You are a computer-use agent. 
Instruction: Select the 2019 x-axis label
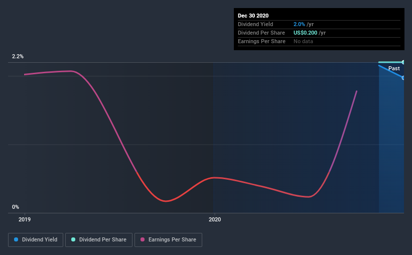[25, 219]
